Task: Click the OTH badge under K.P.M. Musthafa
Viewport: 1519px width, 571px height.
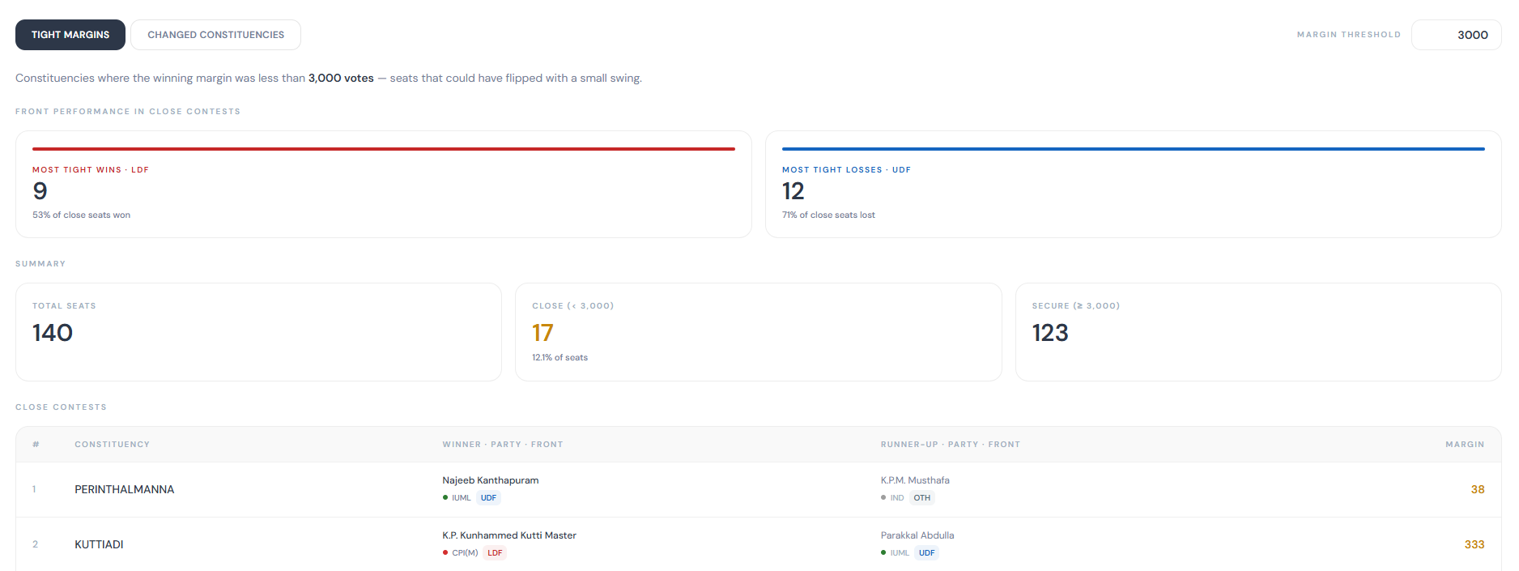Action: (x=921, y=498)
